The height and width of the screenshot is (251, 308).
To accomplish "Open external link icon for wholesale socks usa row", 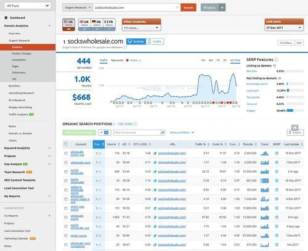I will 155,154.
